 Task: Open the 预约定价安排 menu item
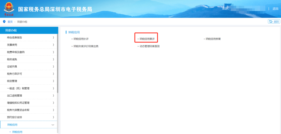click(x=29, y=117)
